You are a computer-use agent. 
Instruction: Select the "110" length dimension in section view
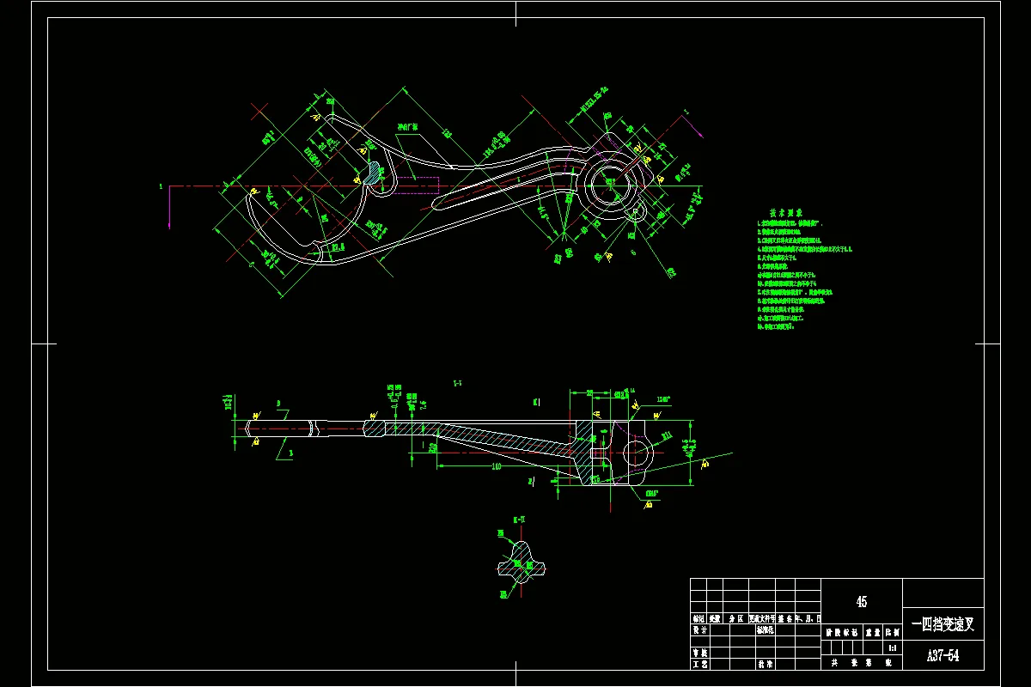496,465
